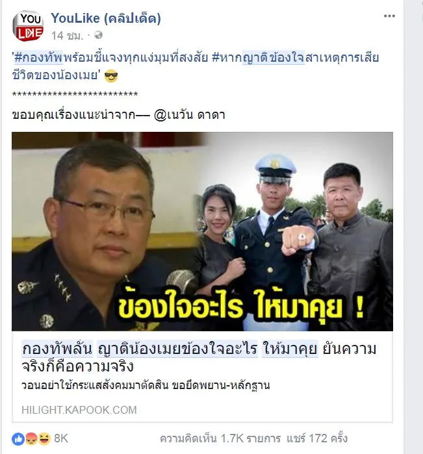Click the blue Like reaction icon
The image size is (423, 454).
[x=18, y=439]
